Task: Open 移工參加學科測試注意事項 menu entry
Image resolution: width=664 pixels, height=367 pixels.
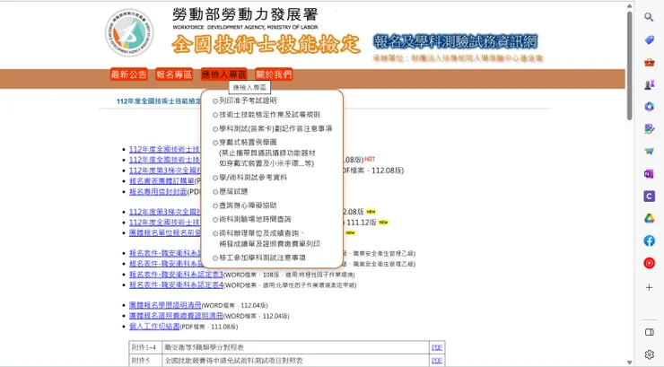Action: coord(262,258)
